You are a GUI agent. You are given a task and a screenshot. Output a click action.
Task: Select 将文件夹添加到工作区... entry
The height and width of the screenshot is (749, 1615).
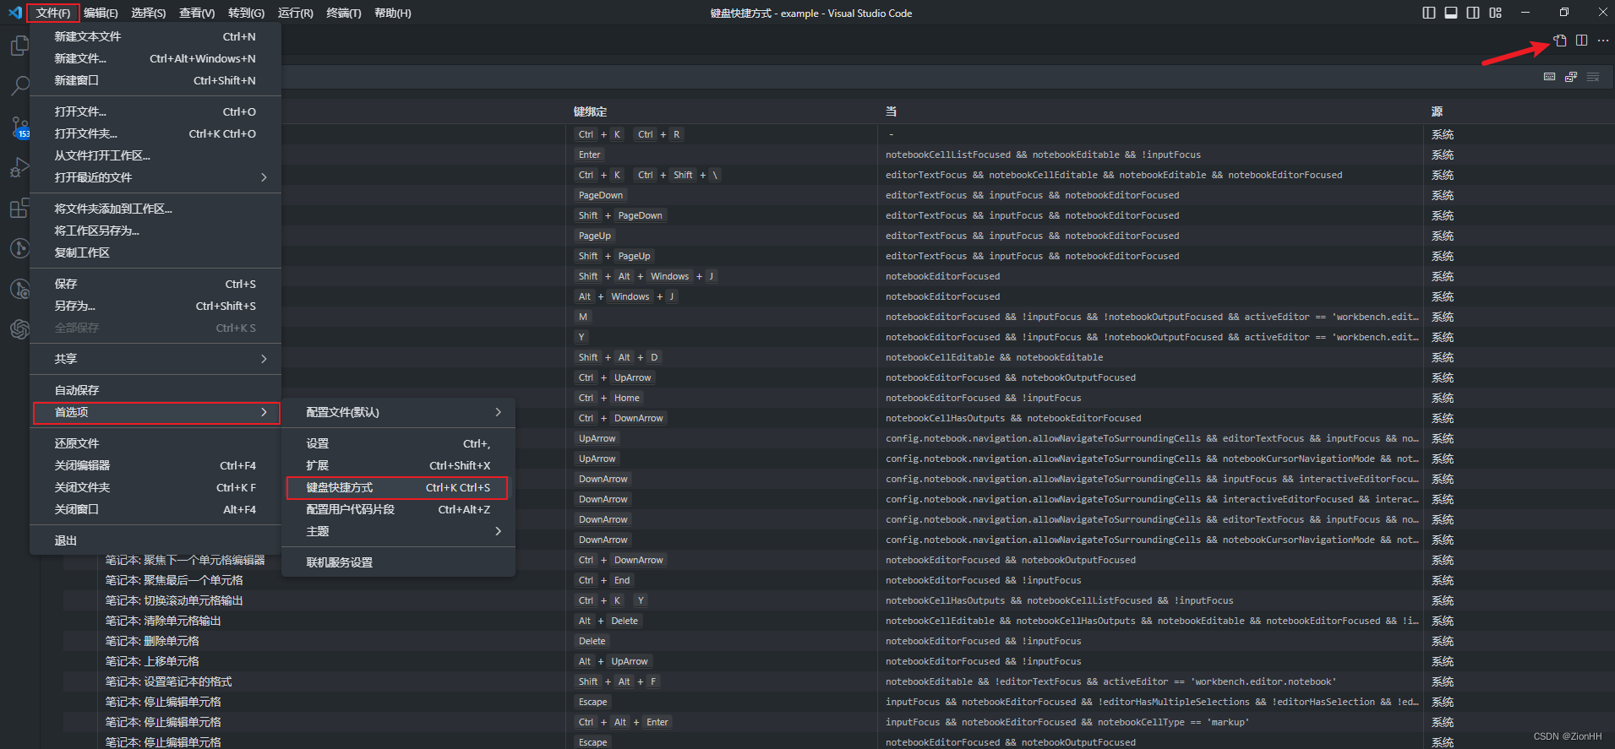coord(155,209)
